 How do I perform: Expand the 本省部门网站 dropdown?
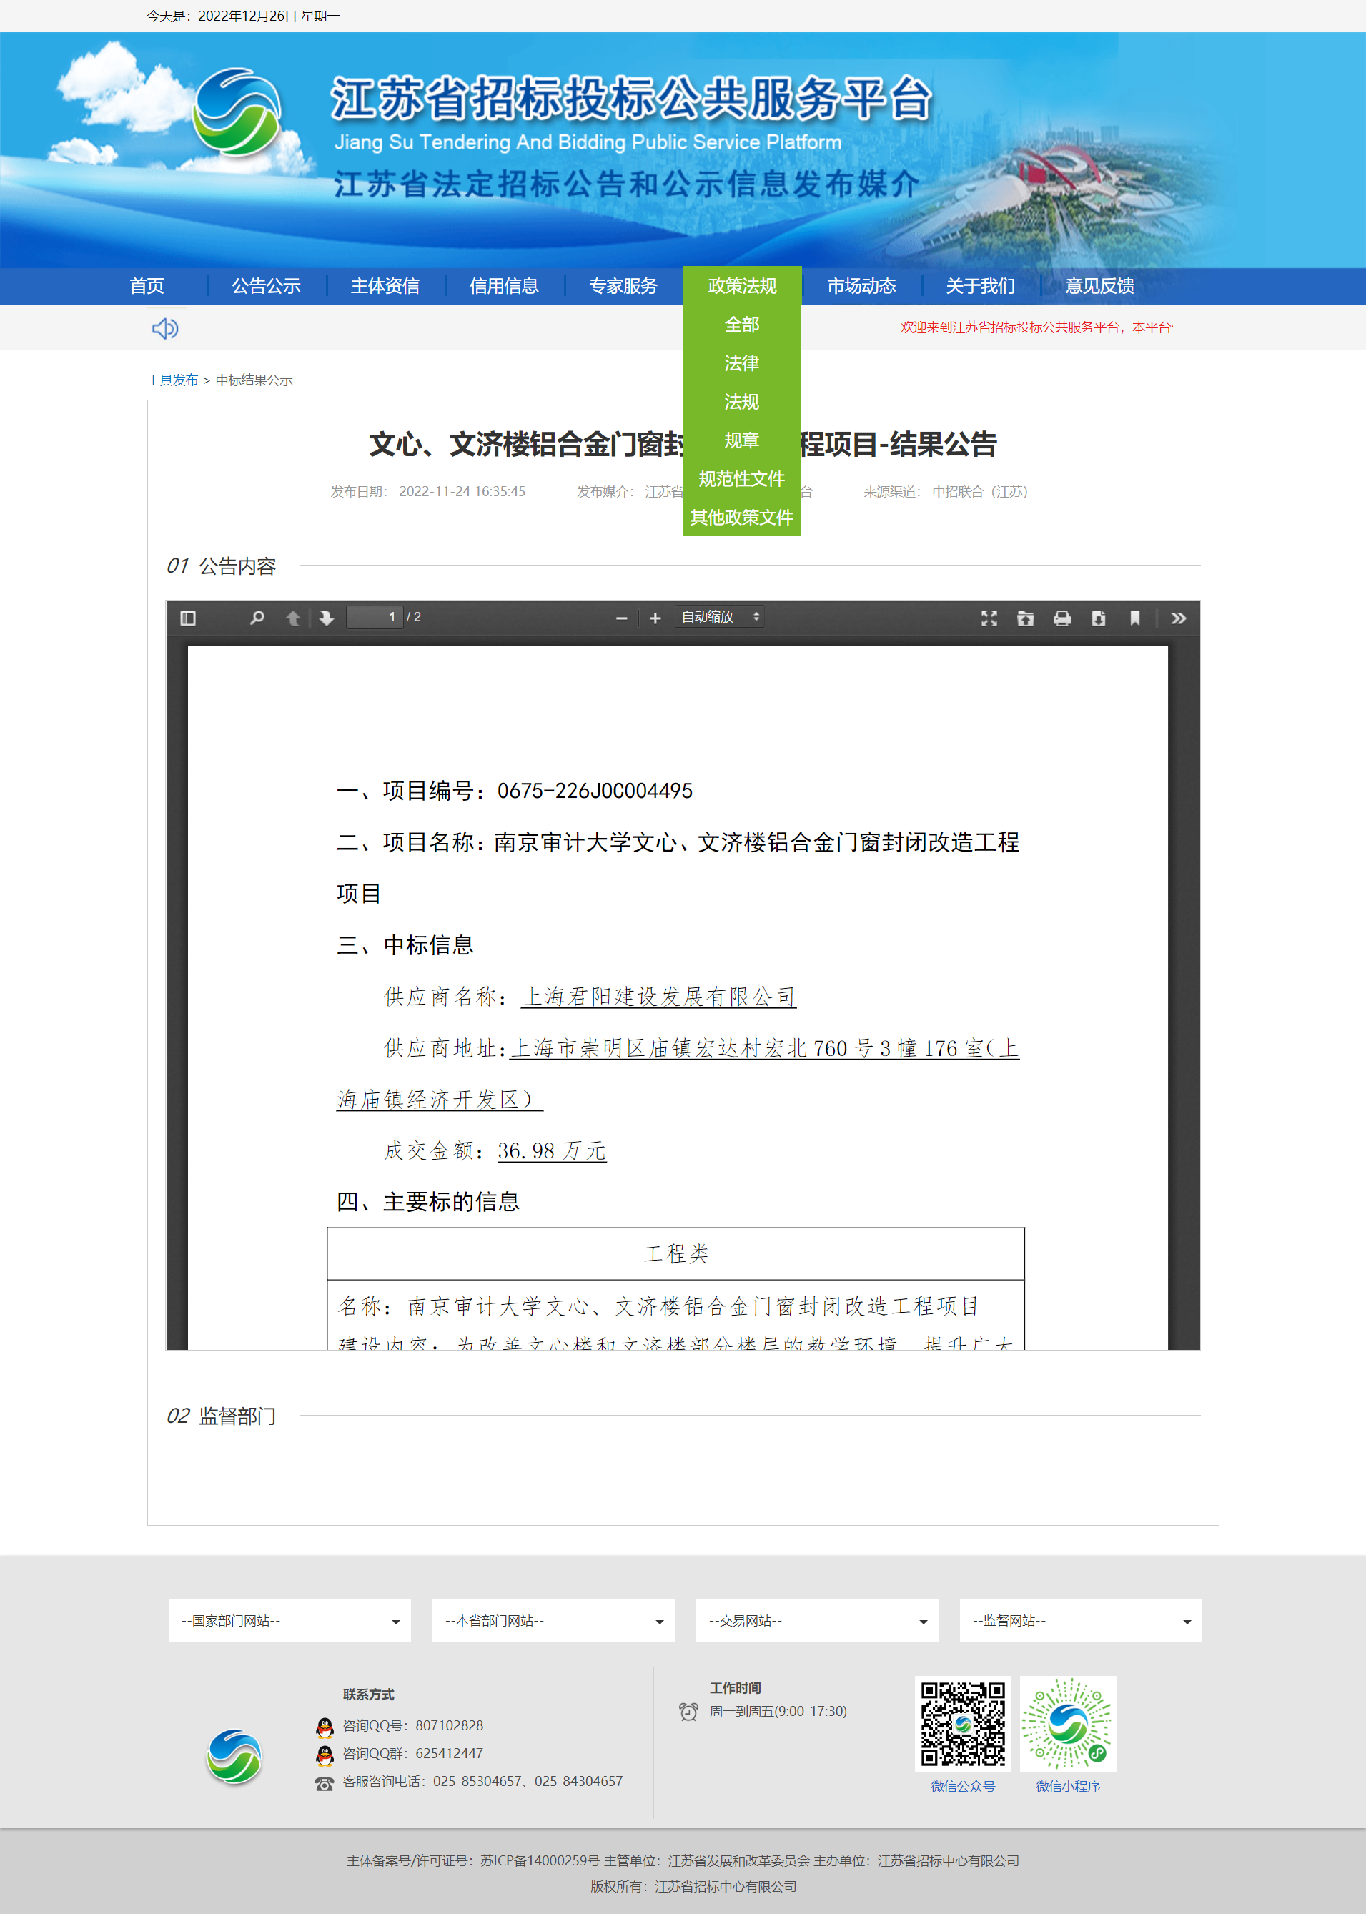(x=553, y=1620)
